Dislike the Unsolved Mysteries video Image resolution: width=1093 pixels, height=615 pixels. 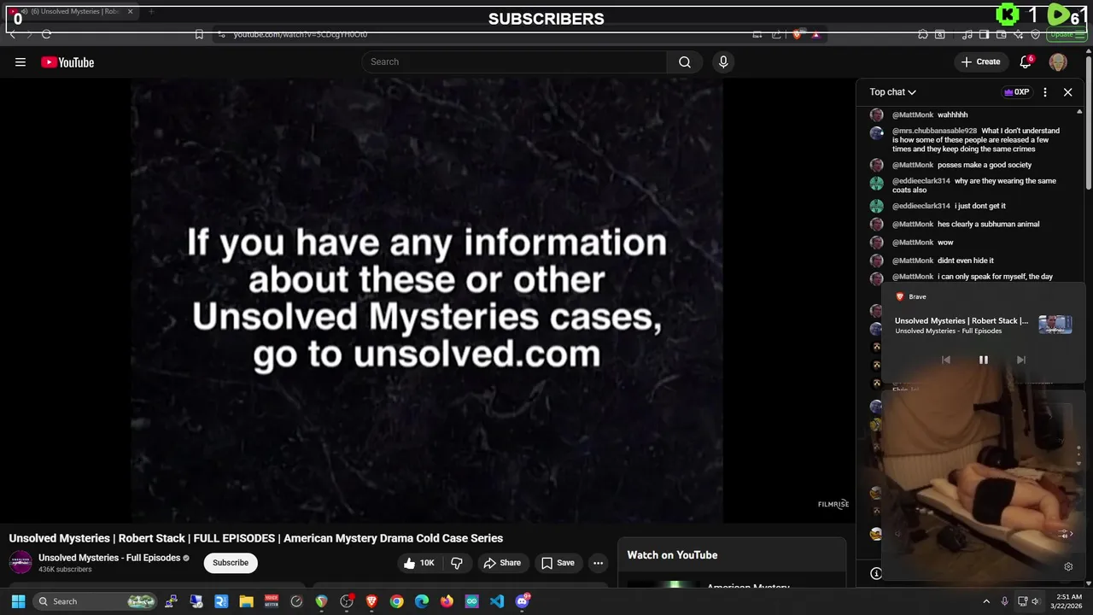457,563
